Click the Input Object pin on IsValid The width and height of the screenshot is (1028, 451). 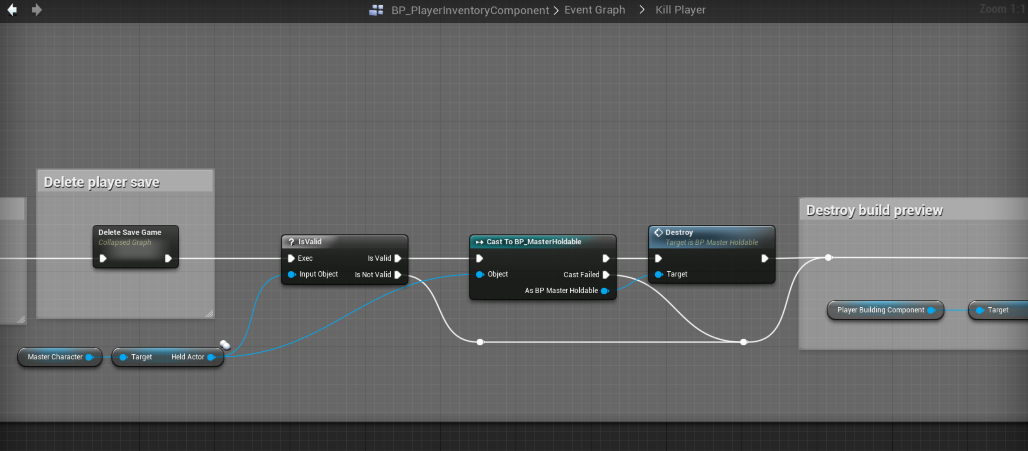pos(292,274)
